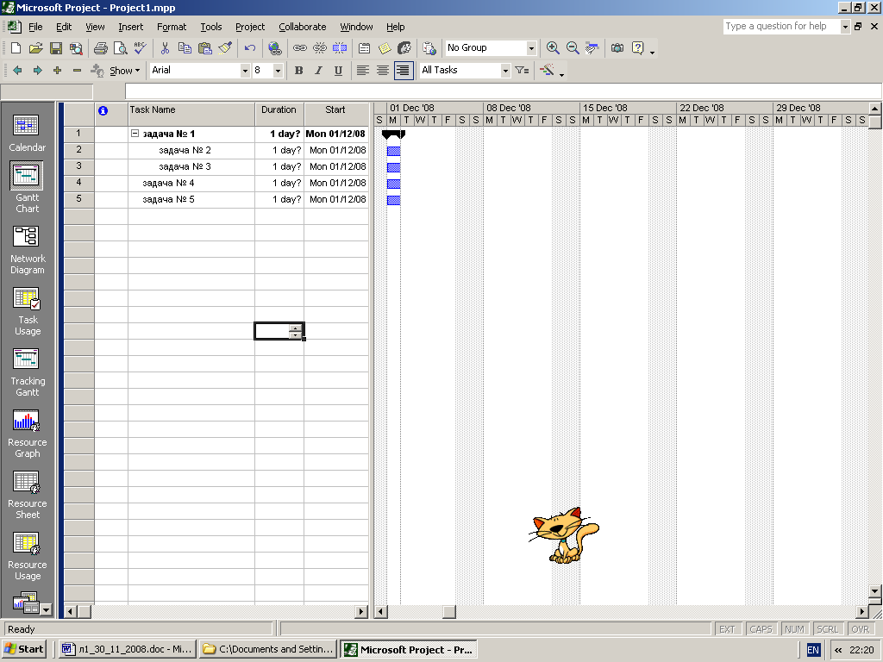Image resolution: width=883 pixels, height=662 pixels.
Task: Open the All Tasks filter dropdown
Action: tap(505, 71)
